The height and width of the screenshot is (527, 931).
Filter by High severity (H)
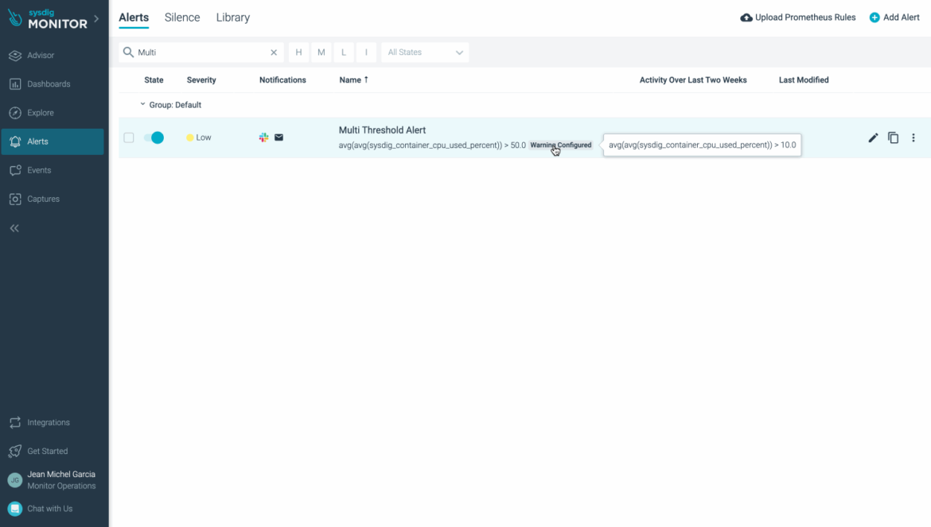pyautogui.click(x=298, y=52)
